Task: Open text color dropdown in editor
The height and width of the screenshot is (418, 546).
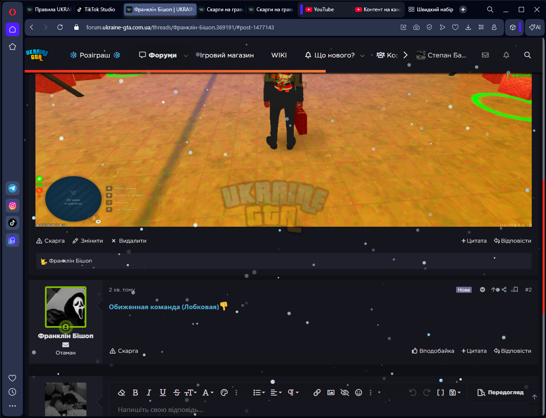Action: tap(208, 393)
